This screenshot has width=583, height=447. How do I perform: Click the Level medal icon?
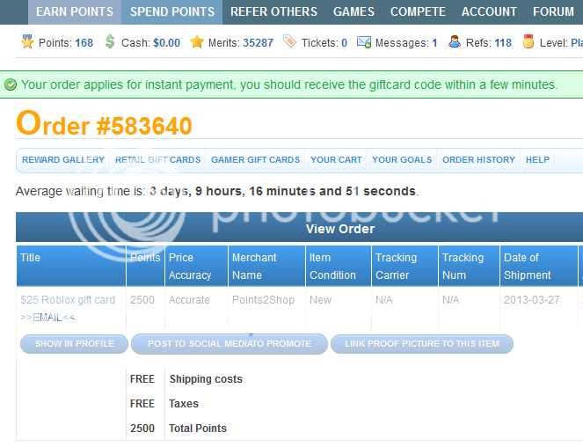tap(528, 41)
